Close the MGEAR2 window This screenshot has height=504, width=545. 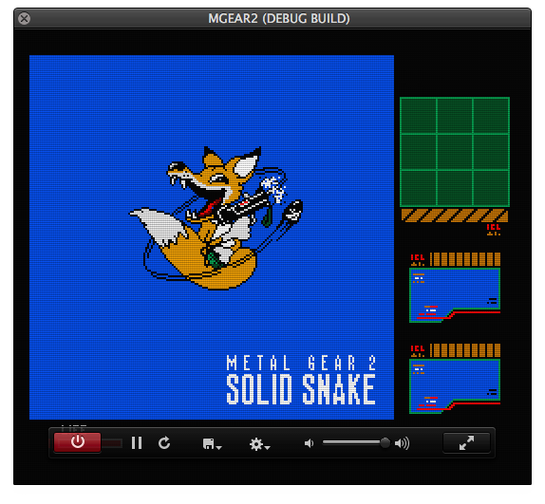click(25, 18)
